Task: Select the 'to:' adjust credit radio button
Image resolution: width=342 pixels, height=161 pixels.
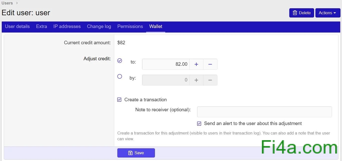Action: click(x=120, y=60)
